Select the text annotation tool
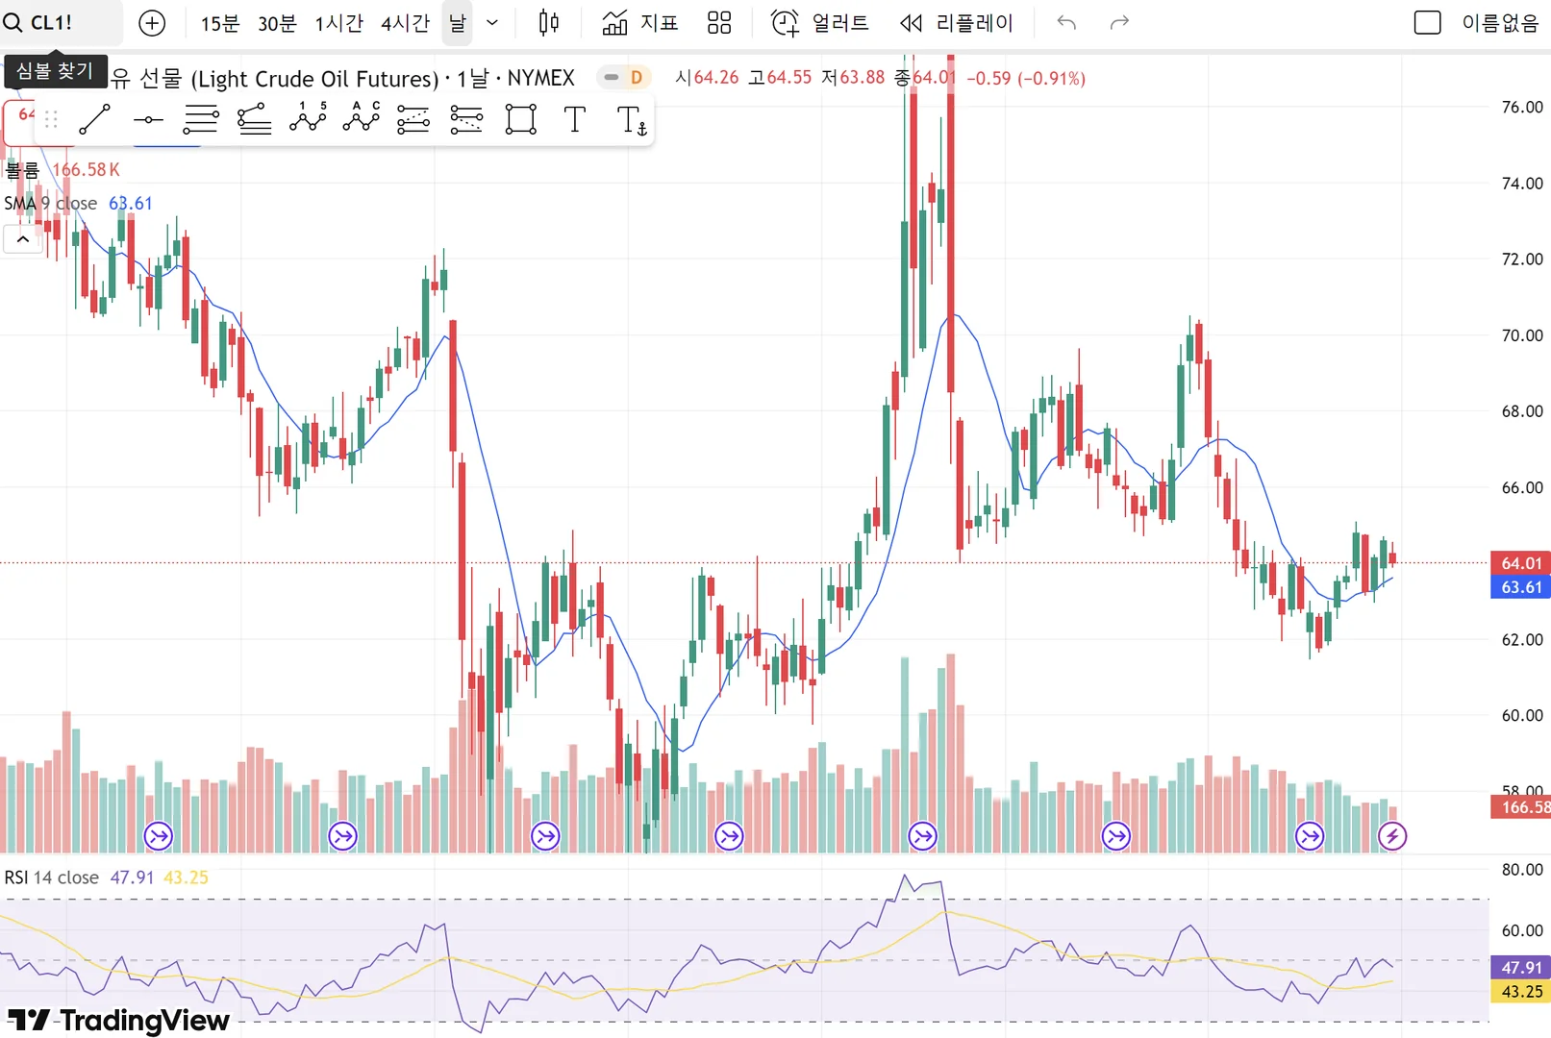1551x1038 pixels. 574,119
